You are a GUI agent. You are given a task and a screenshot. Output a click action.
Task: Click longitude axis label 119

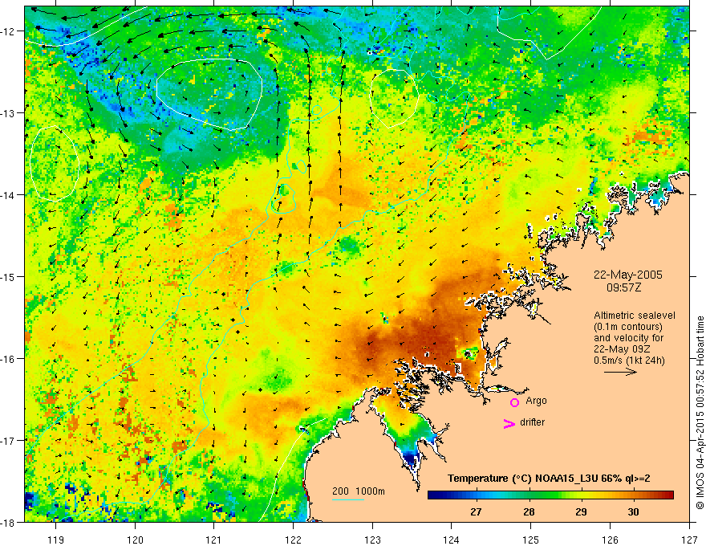coord(56,540)
